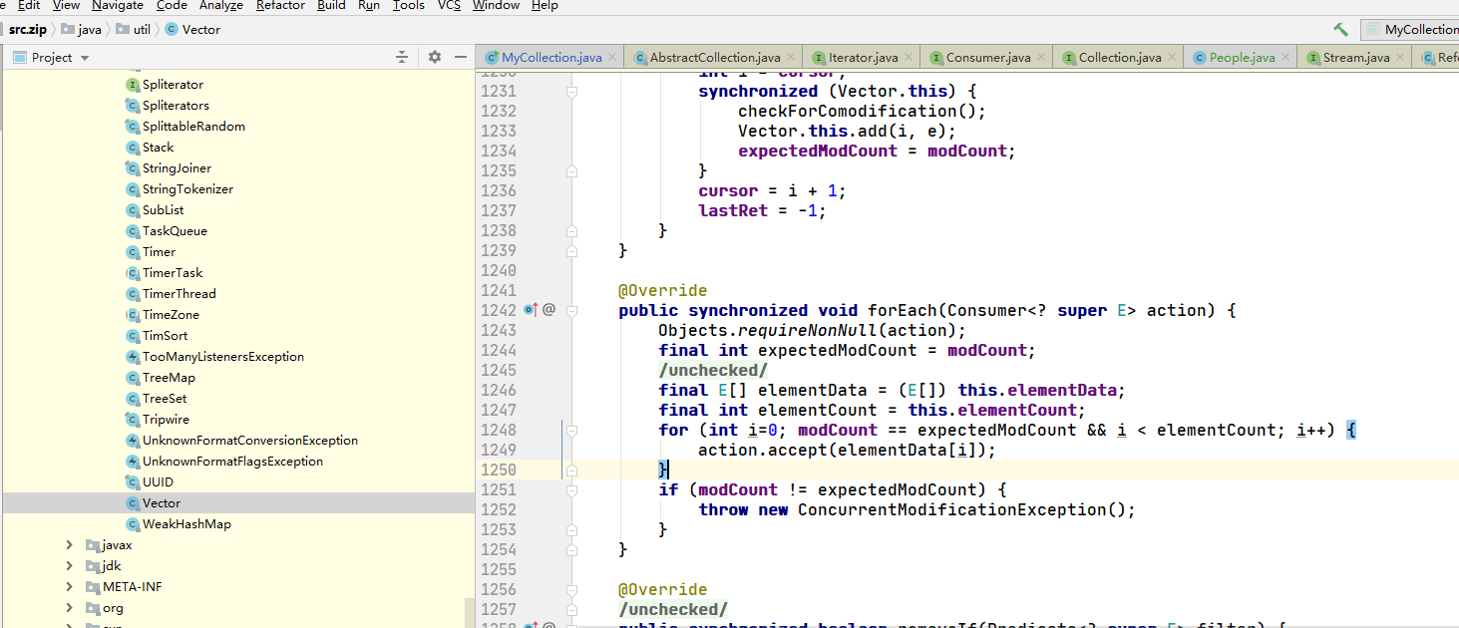Open the Analyze menu

coord(221,5)
